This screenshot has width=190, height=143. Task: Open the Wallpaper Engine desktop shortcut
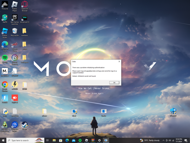(x=15, y=127)
